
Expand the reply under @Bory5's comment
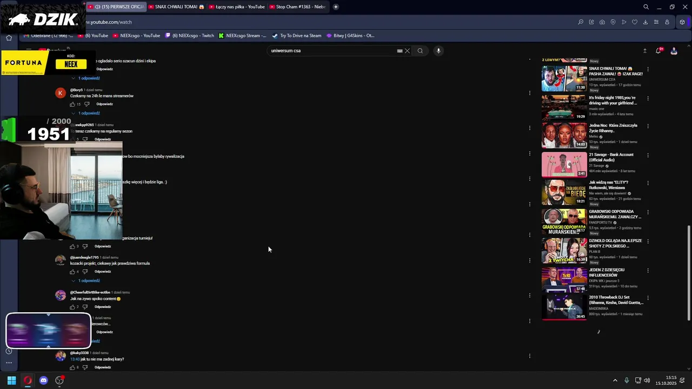click(x=86, y=113)
